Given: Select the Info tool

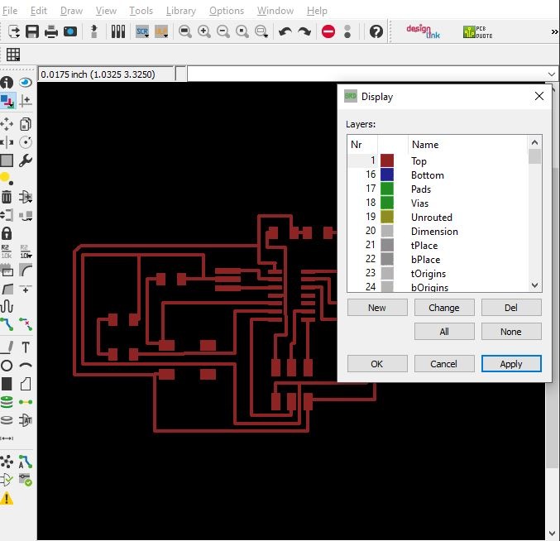Looking at the screenshot, I should [7, 83].
